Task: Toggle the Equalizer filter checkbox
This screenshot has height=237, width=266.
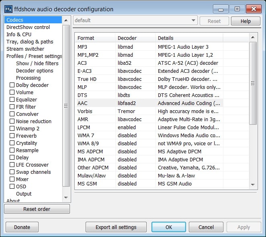Action: [x=12, y=100]
